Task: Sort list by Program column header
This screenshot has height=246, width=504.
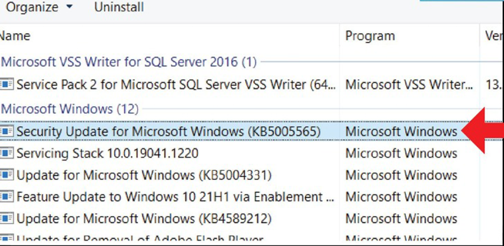Action: [x=370, y=36]
